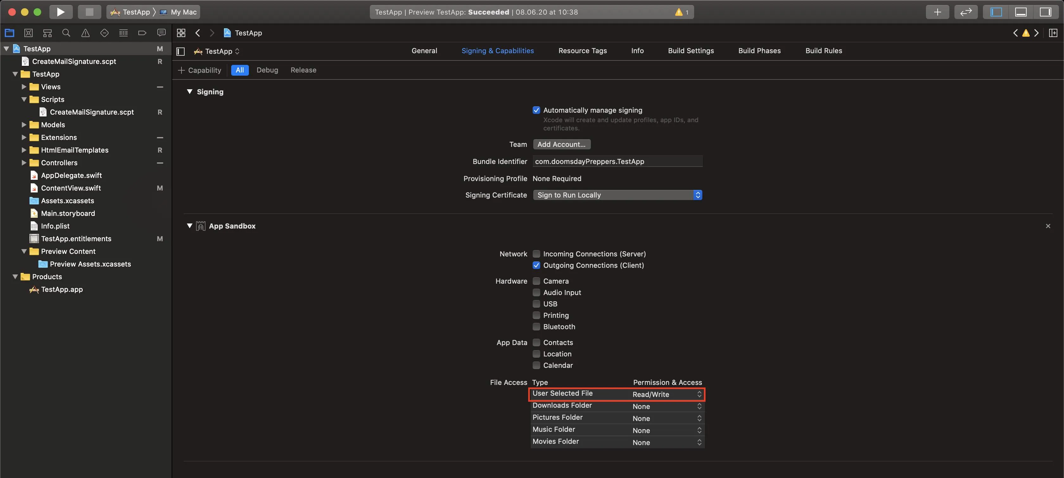
Task: Click the + Capability button
Action: pos(200,70)
